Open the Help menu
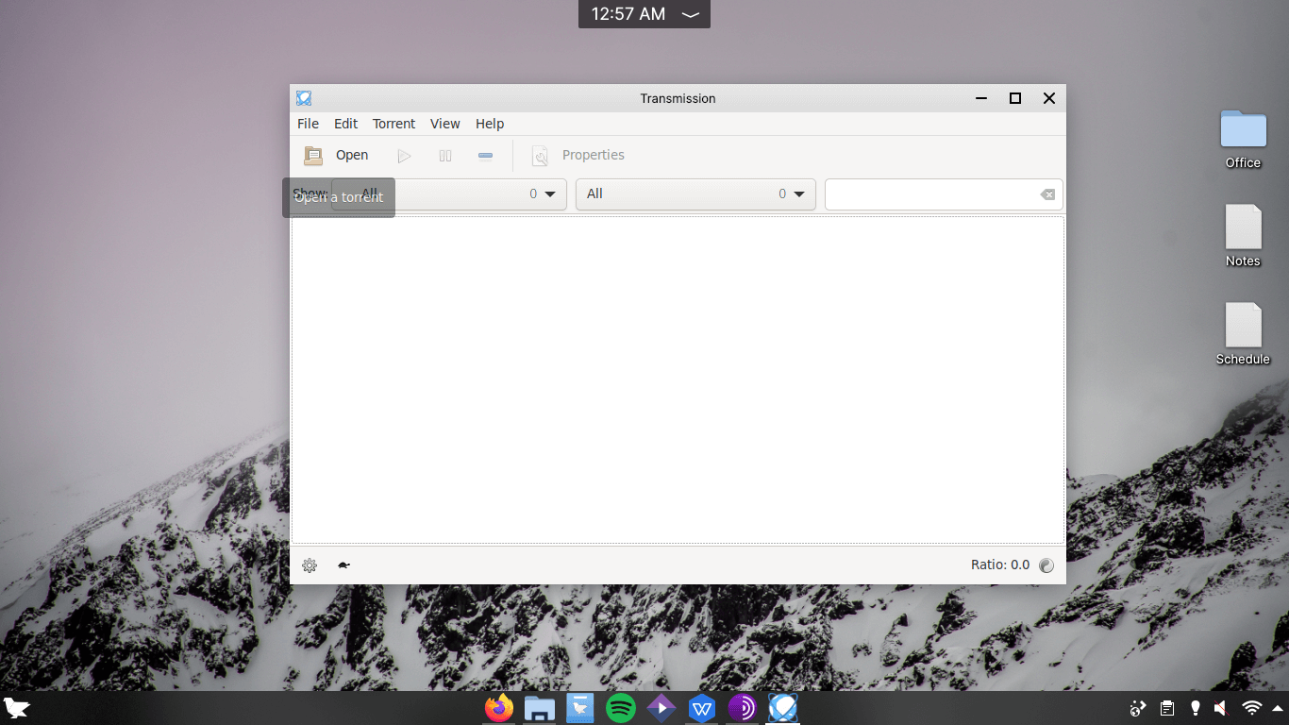The height and width of the screenshot is (725, 1289). click(x=490, y=124)
